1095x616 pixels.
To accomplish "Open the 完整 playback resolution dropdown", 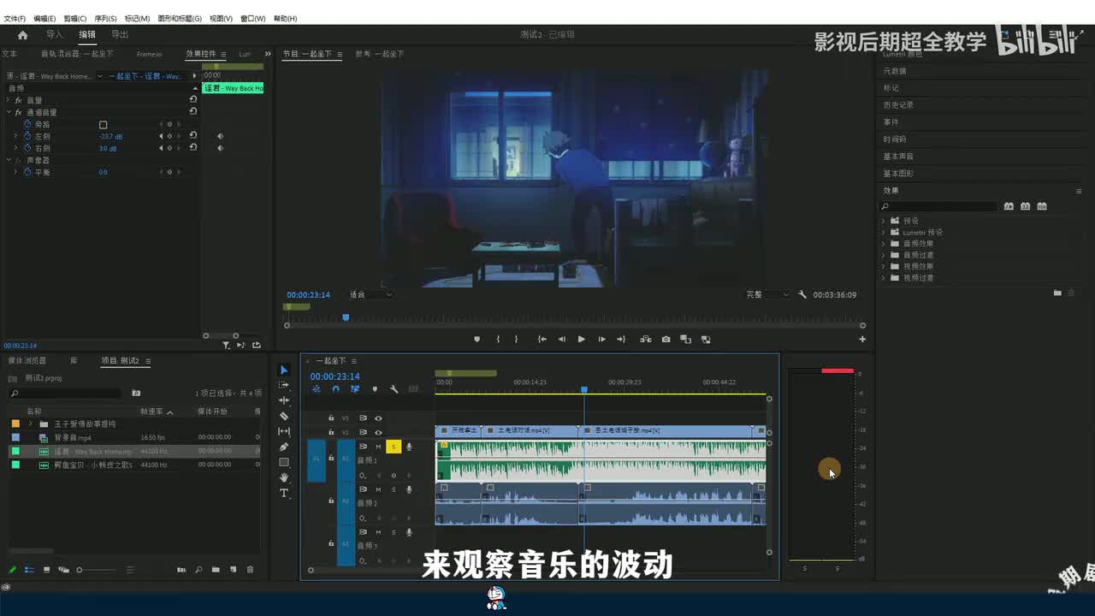I will coord(767,294).
